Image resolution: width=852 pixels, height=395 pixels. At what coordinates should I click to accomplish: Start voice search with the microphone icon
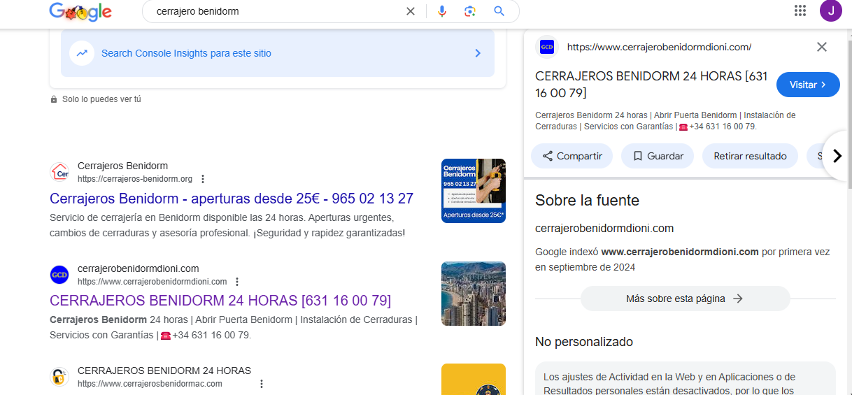pos(442,11)
